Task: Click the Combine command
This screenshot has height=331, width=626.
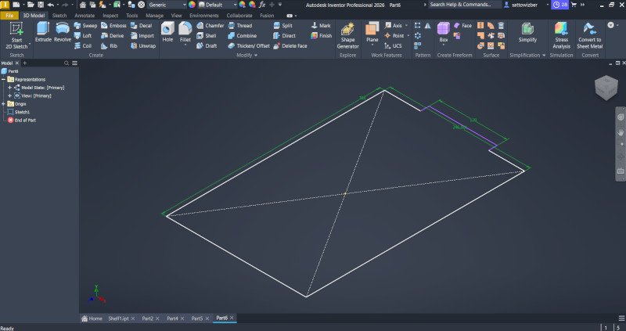Action: [x=242, y=35]
